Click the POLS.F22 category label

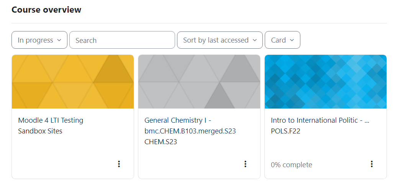pyautogui.click(x=286, y=131)
